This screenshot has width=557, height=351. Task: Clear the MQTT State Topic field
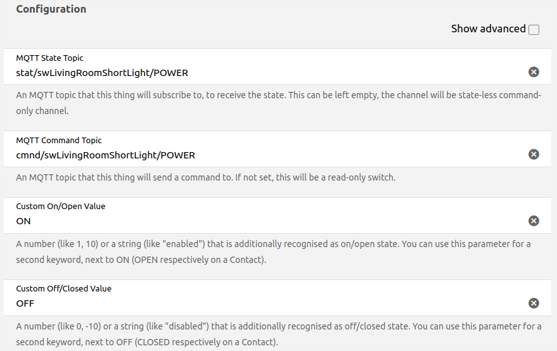(x=534, y=72)
